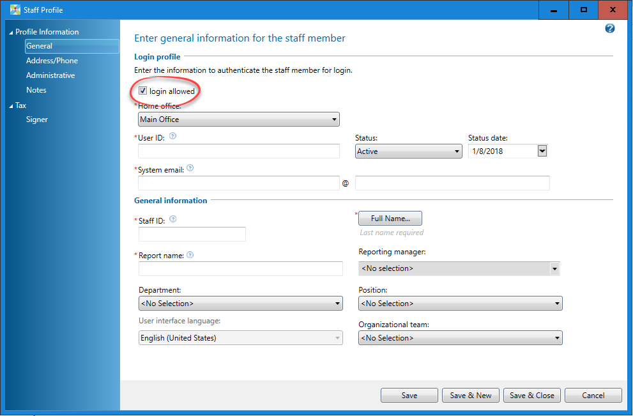
Task: Uncheck the login allowed checkbox
Action: (x=143, y=91)
